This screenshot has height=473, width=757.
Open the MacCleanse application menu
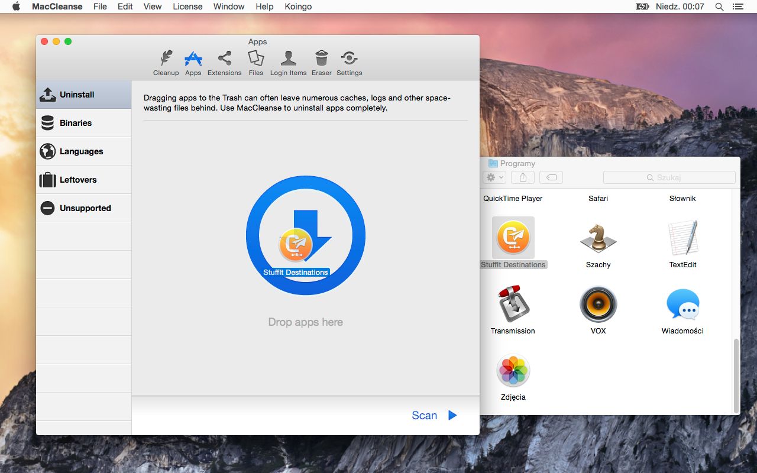pyautogui.click(x=57, y=7)
